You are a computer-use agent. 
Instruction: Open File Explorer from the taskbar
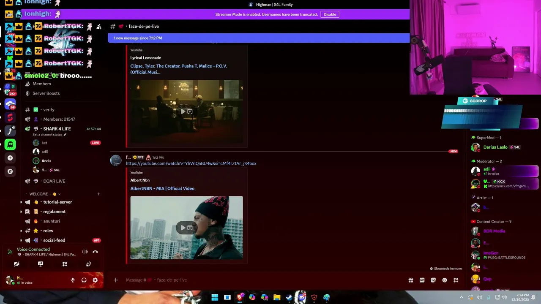point(277,297)
